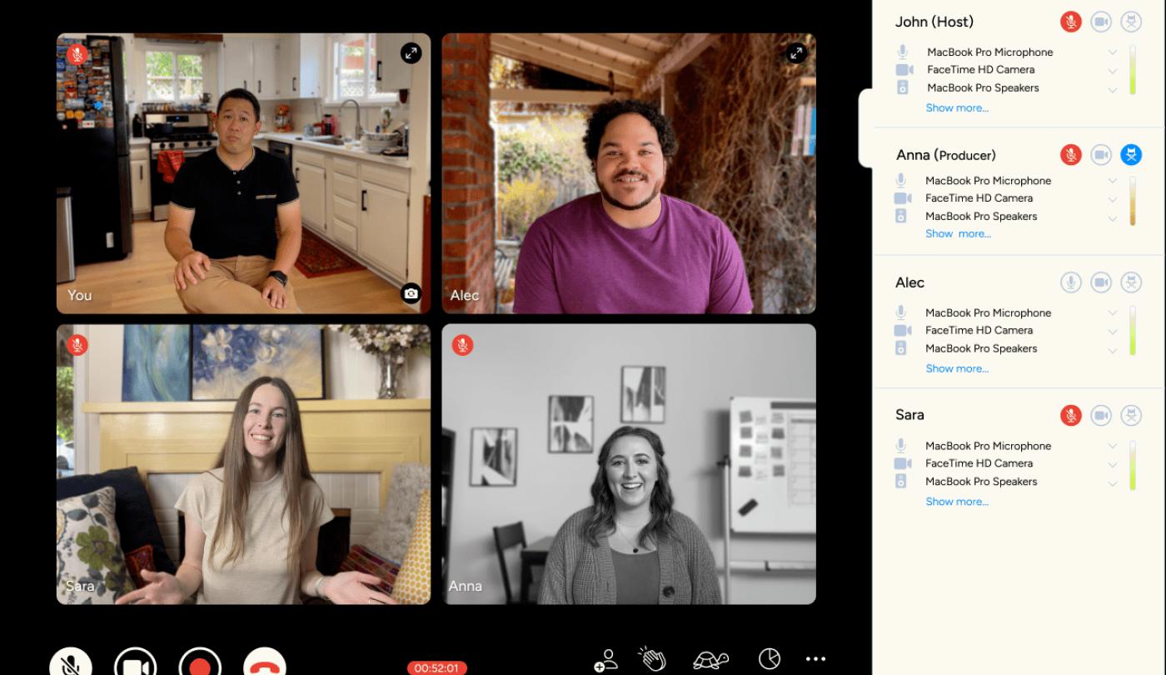Open Anna's MacBook Pro Microphone dropdown

[1113, 181]
